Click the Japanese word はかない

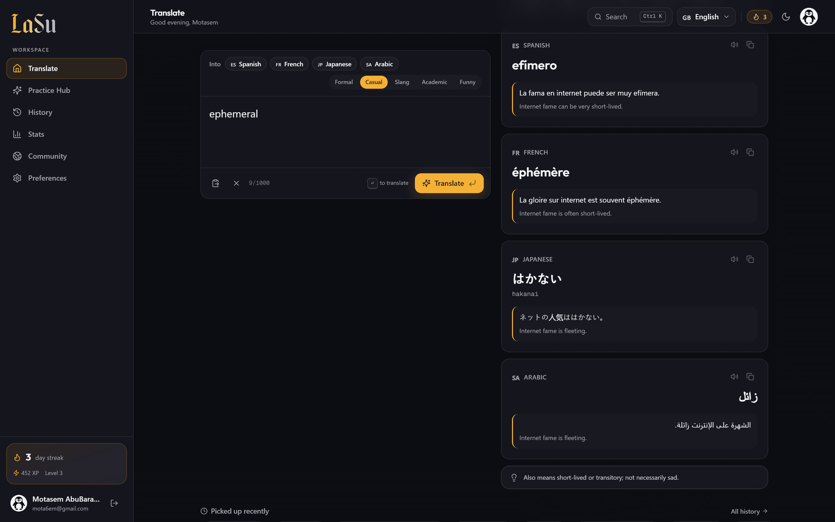click(x=537, y=279)
